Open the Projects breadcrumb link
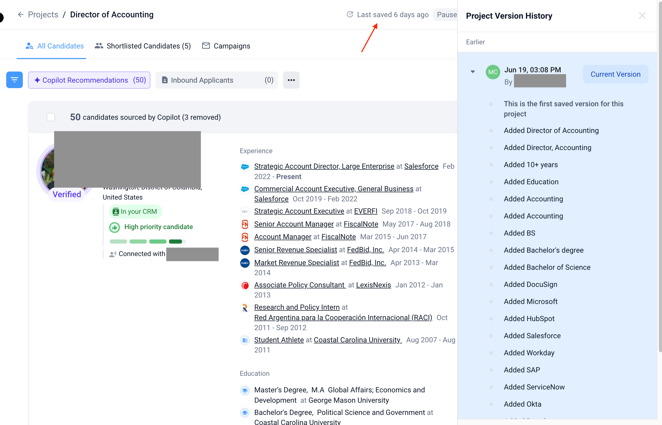This screenshot has height=425, width=662. [x=43, y=15]
